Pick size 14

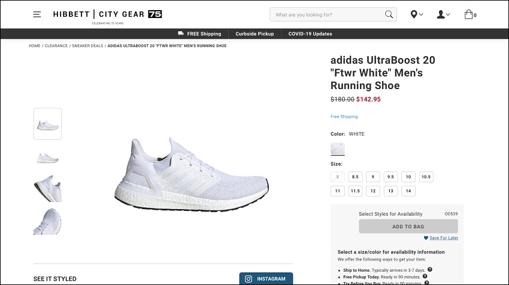408,191
